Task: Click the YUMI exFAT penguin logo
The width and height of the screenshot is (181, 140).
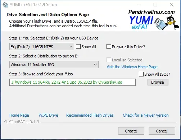Action: [x=154, y=23]
